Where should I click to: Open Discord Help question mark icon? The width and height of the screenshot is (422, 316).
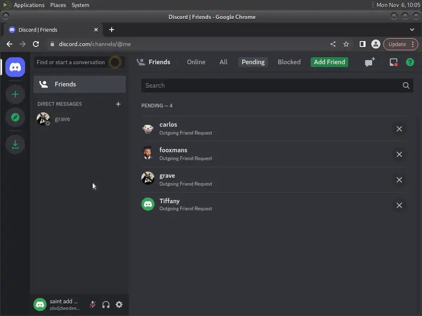coord(410,63)
